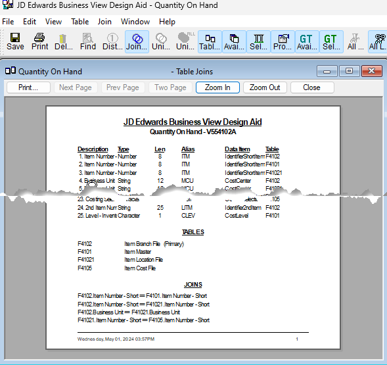
Task: Close the Quantity On Hand child window
Action: click(372, 71)
